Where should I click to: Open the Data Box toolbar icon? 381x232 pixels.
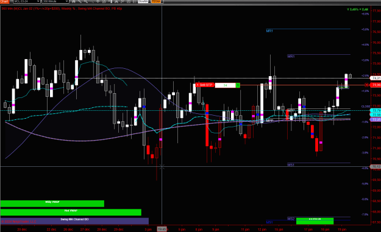(110, 1)
